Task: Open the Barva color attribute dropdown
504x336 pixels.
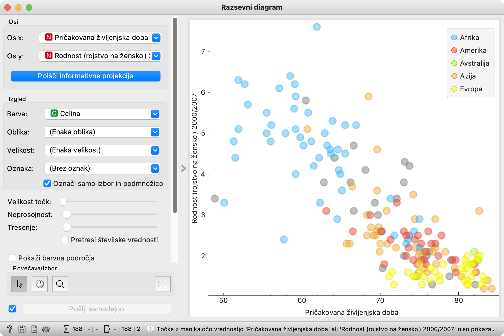Action: 103,114
